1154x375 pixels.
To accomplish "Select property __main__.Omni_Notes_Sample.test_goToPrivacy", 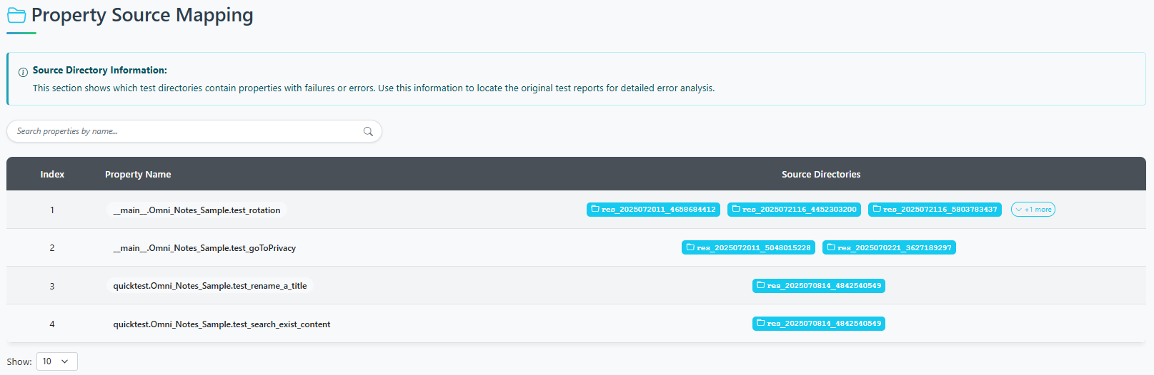I will click(x=204, y=248).
